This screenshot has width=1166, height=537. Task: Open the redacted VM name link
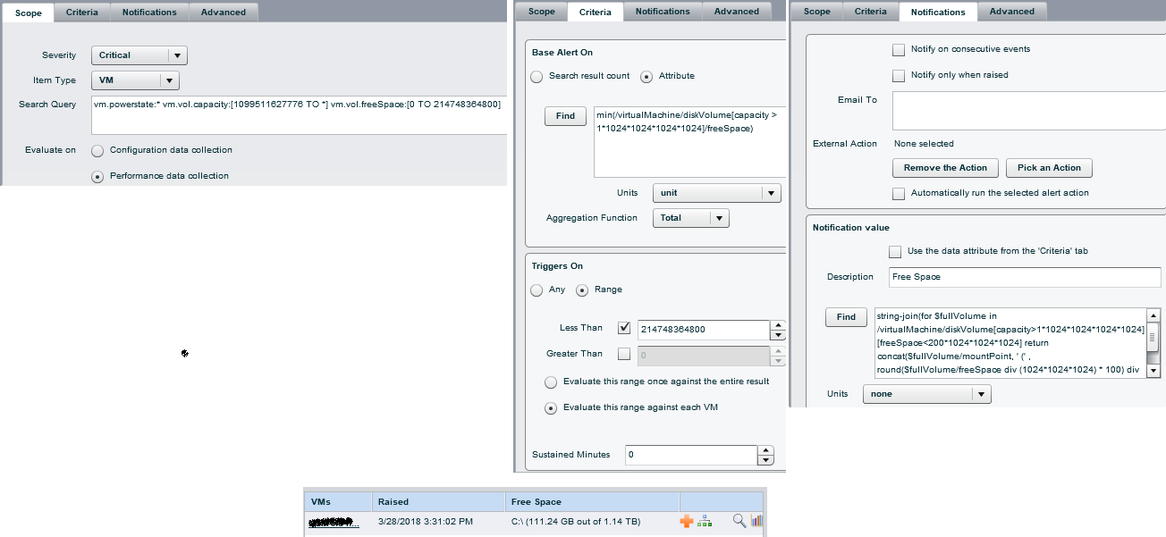click(334, 522)
